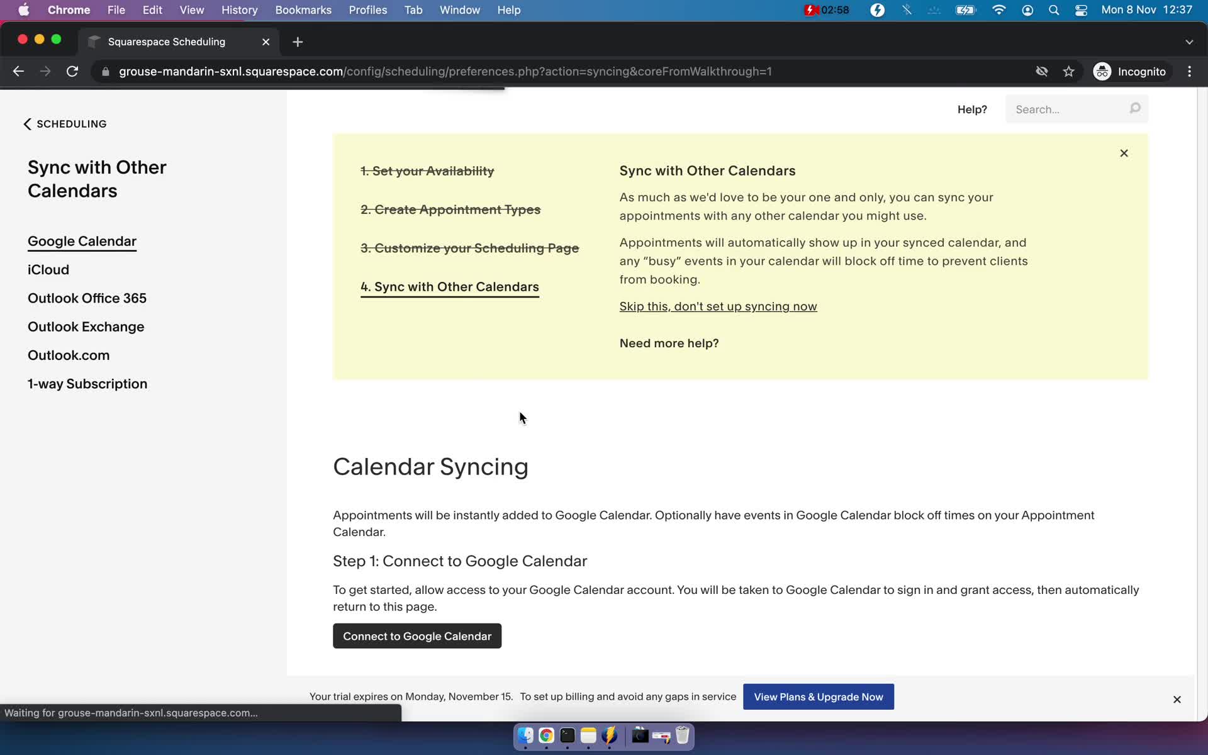
Task: Click the back chevron next to SCHEDULING
Action: (27, 124)
